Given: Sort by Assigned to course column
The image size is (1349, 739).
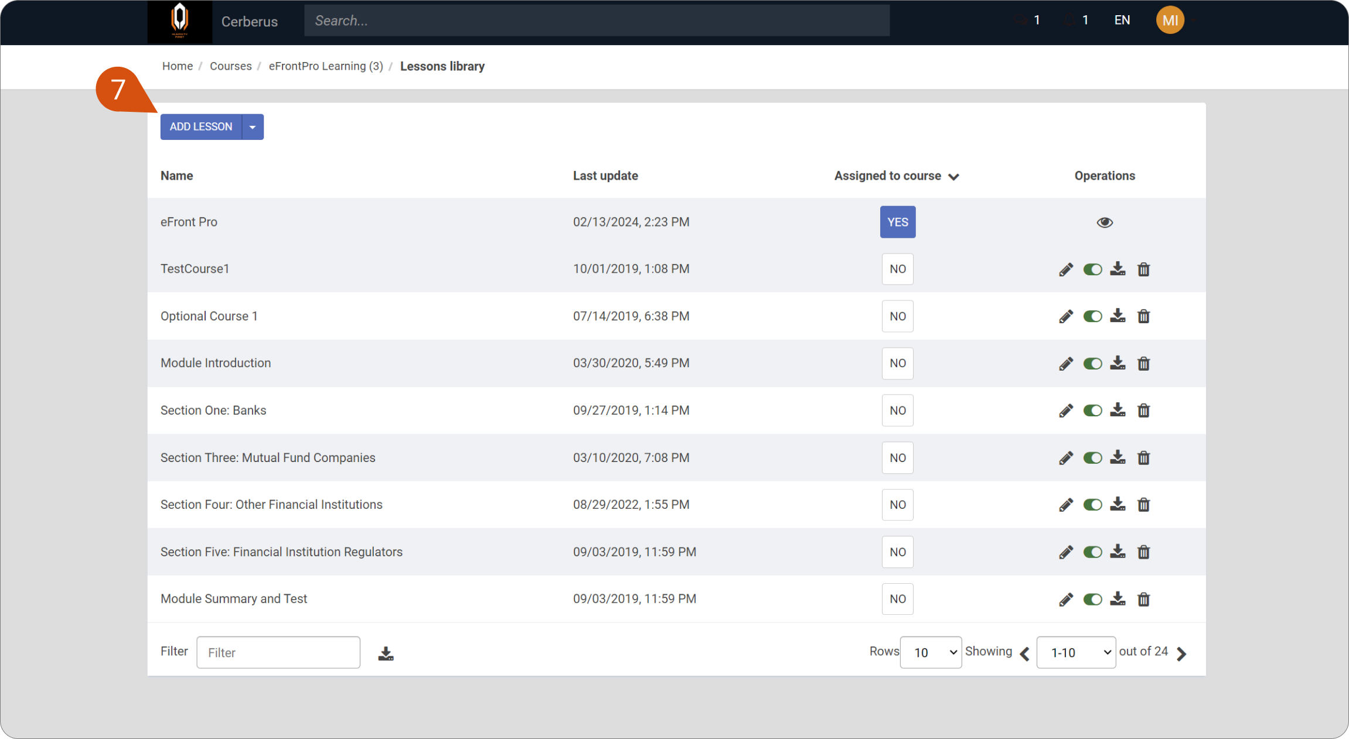Looking at the screenshot, I should click(896, 176).
